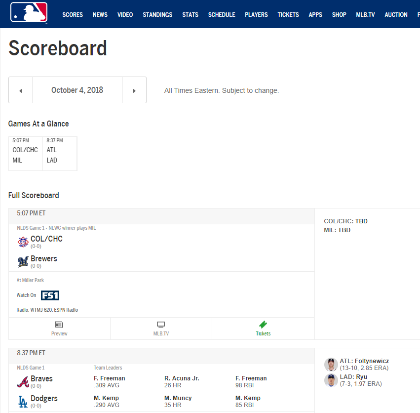Image resolution: width=420 pixels, height=413 pixels.
Task: Click the MLB.TV monitor icon
Action: click(x=161, y=325)
